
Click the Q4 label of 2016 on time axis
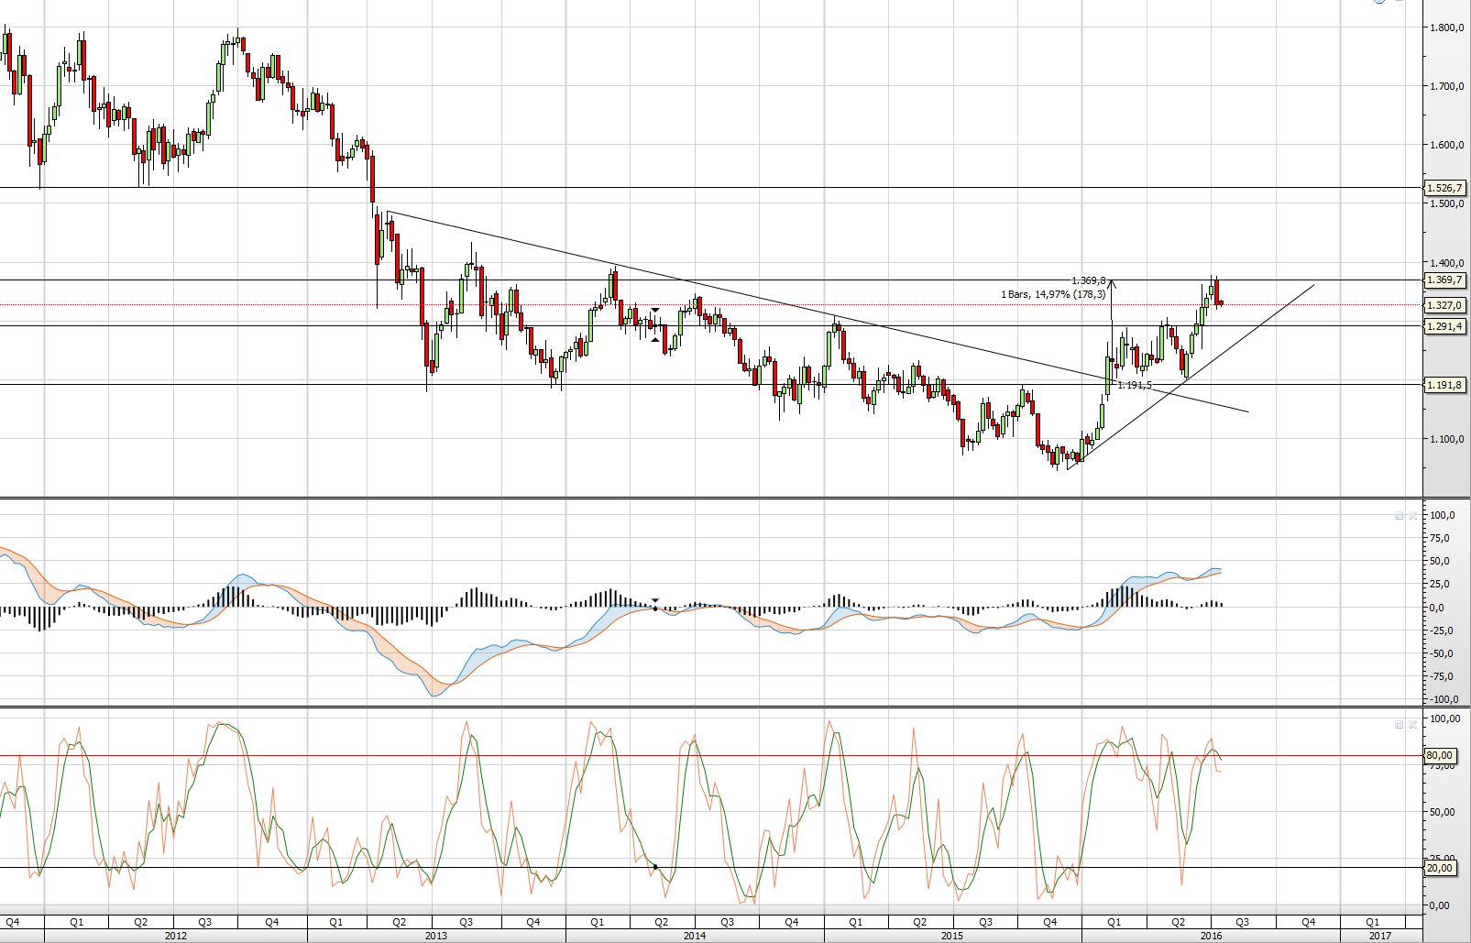pos(1308,922)
